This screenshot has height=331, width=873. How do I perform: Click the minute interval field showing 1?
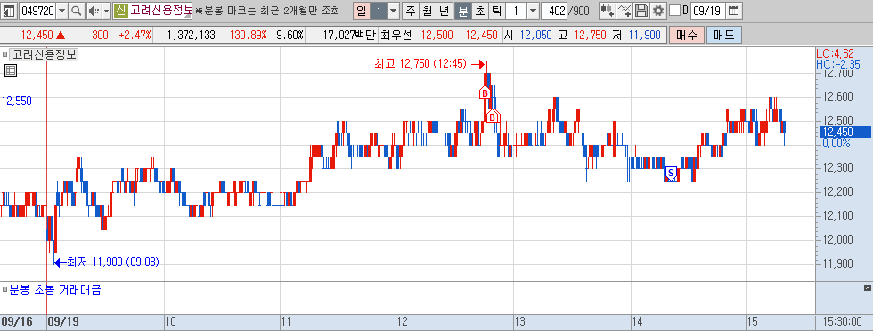point(516,11)
